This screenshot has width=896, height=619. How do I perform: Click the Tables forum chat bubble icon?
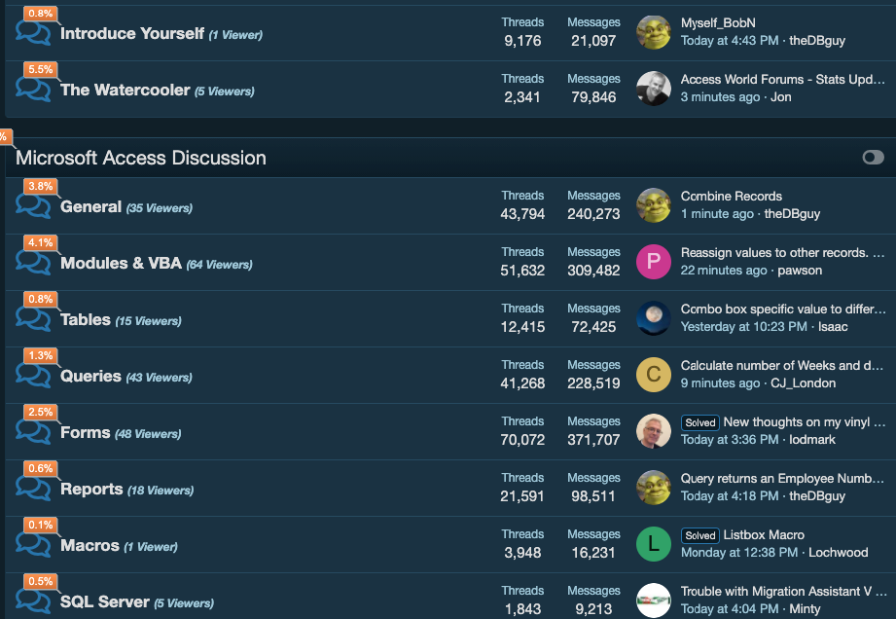coord(34,320)
